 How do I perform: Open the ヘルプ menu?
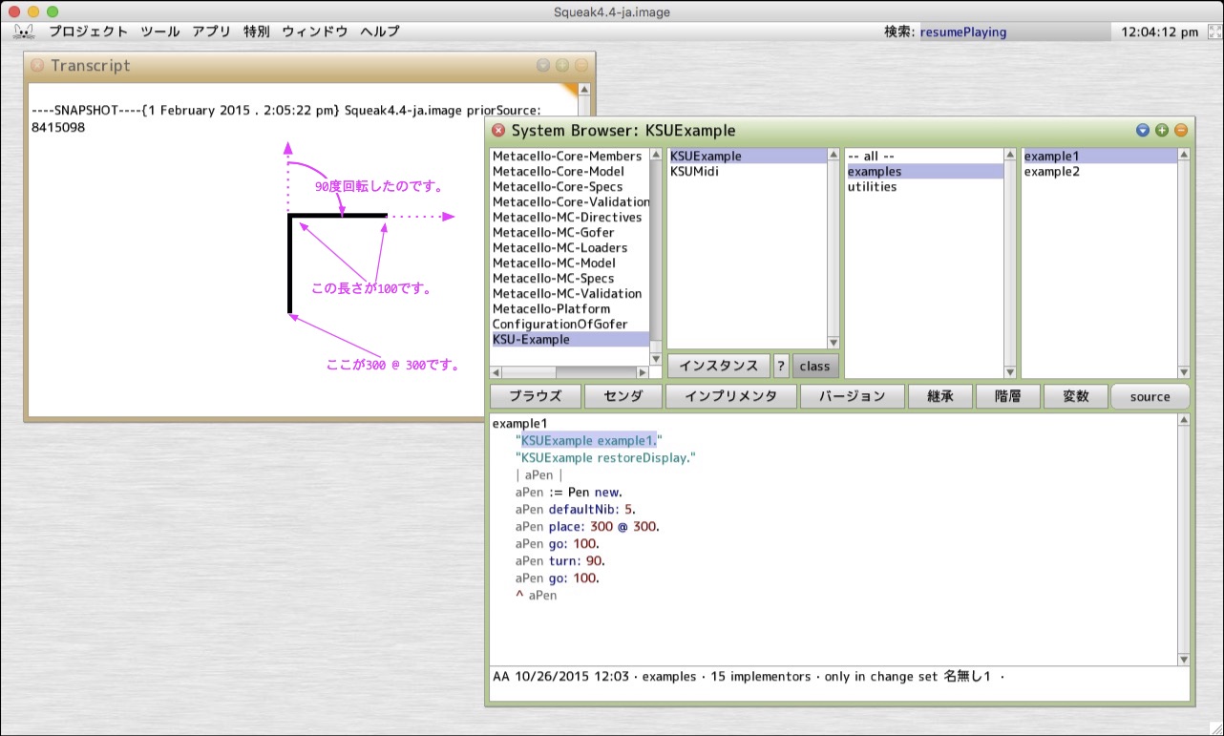point(379,32)
